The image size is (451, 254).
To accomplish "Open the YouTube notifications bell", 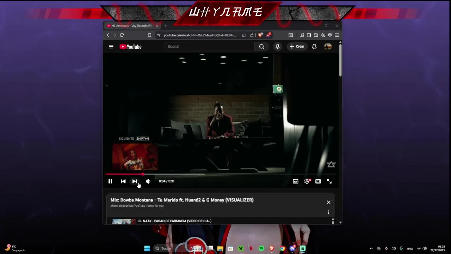I will pos(314,47).
